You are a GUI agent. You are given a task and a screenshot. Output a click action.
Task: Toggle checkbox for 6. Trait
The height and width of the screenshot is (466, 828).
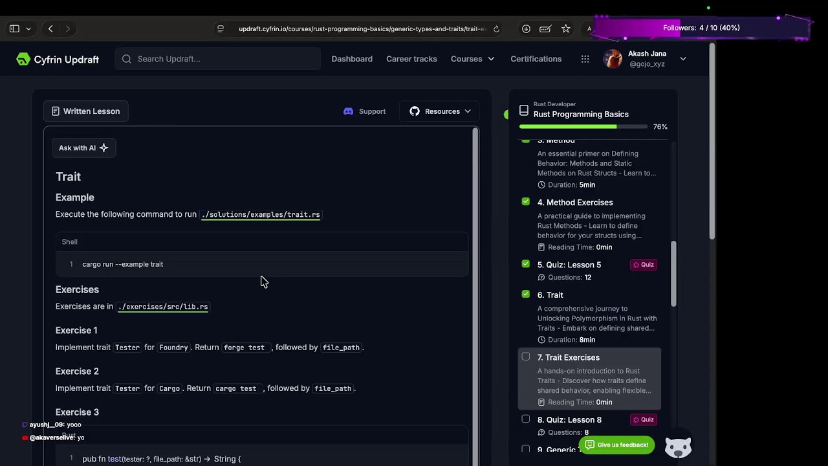click(526, 294)
